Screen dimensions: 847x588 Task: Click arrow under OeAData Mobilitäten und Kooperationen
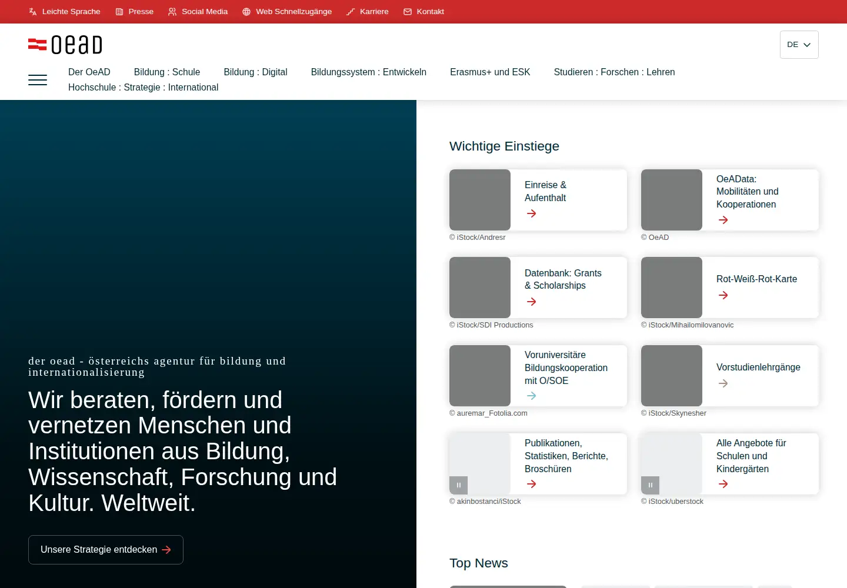tap(723, 220)
